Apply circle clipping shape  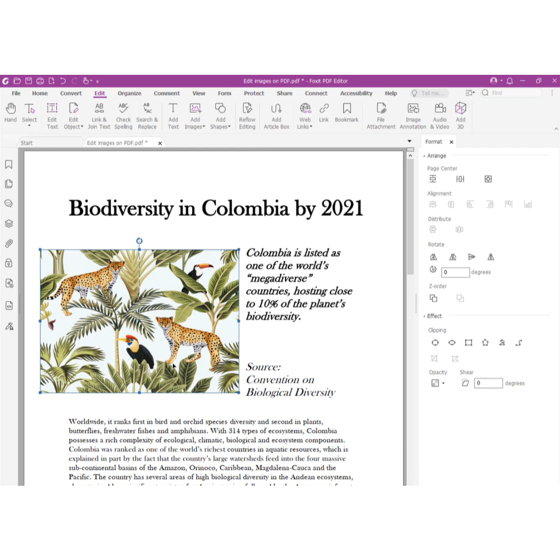coord(435,343)
